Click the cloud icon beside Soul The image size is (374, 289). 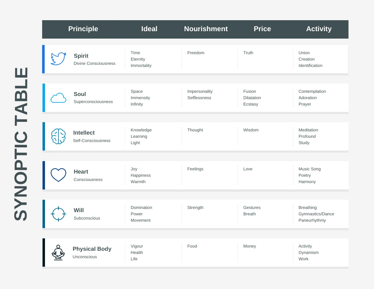58,98
